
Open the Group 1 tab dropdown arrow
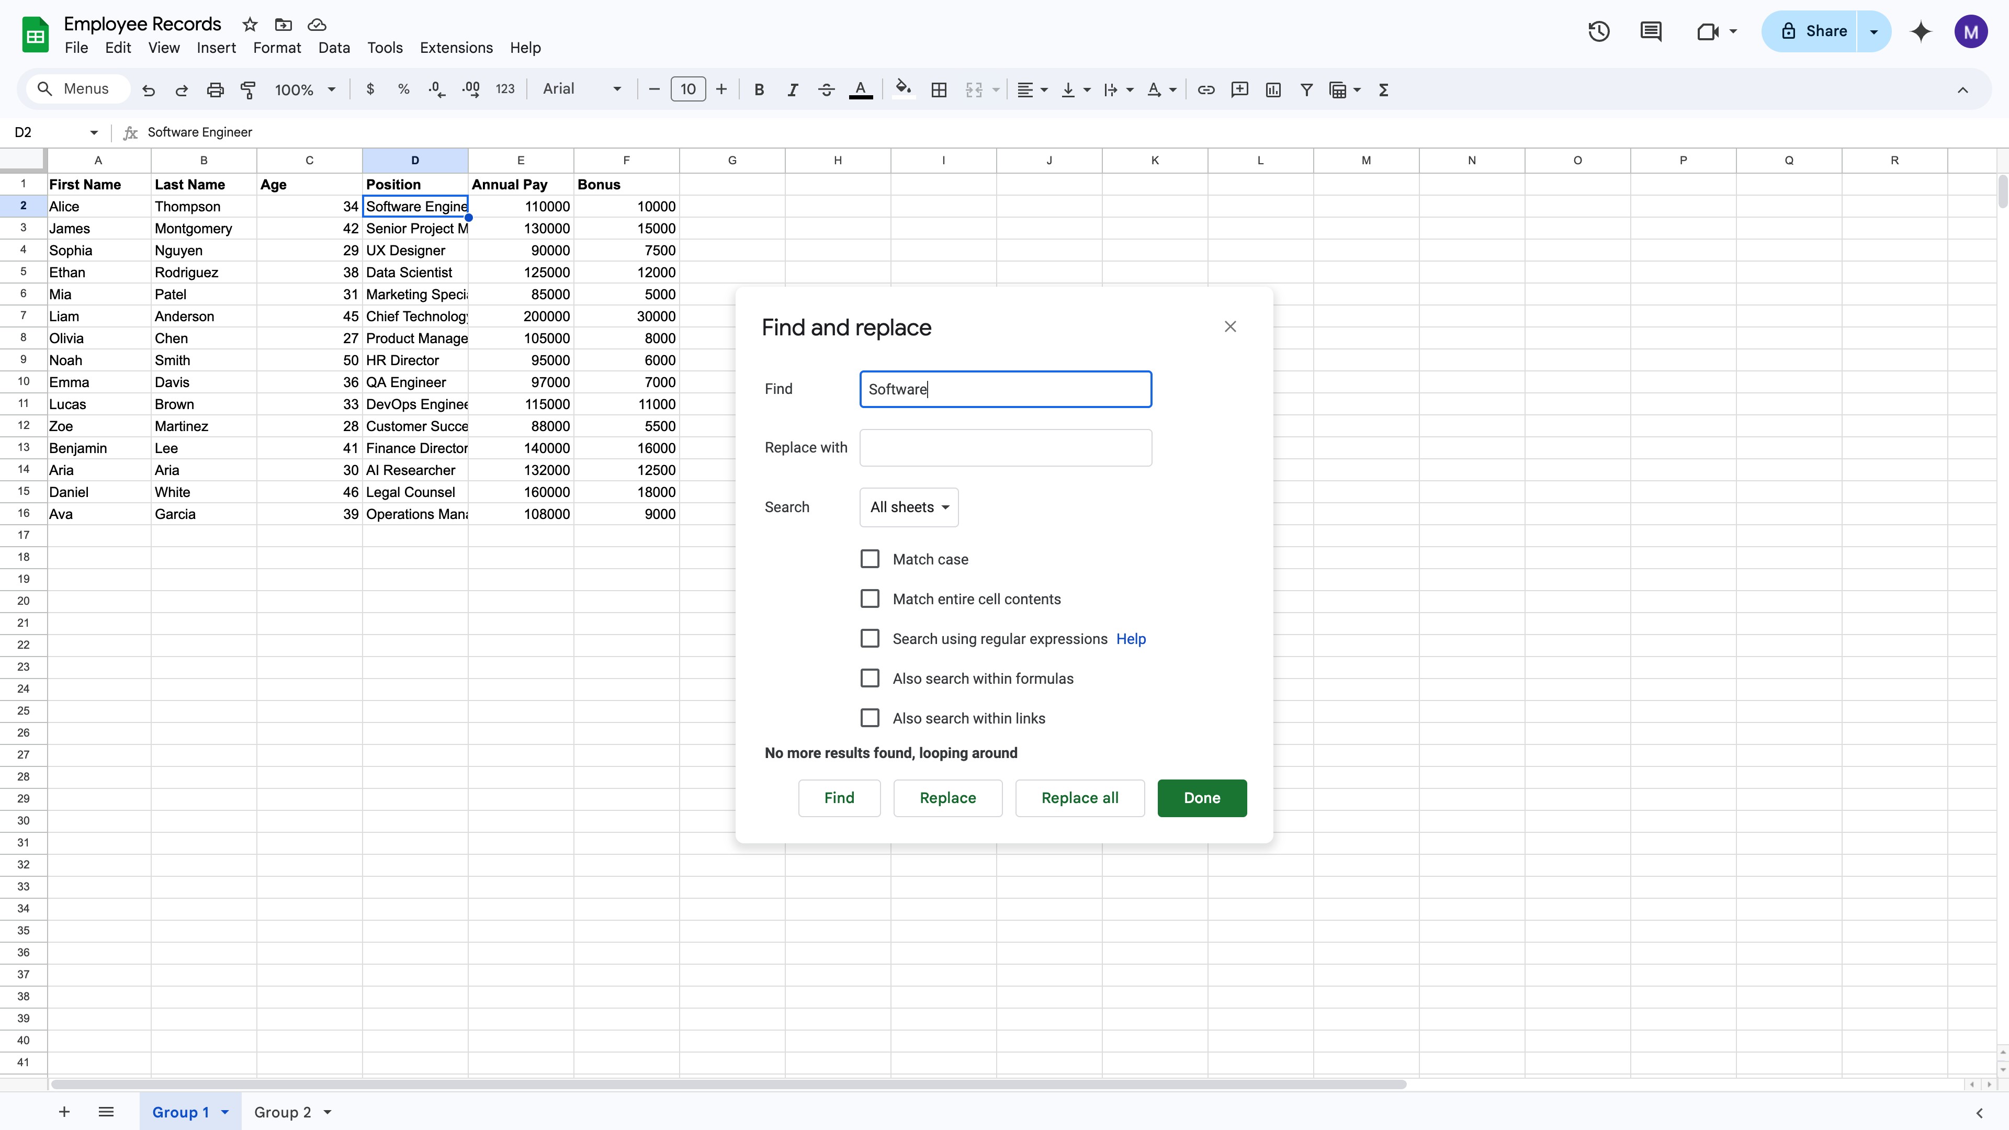click(x=224, y=1112)
